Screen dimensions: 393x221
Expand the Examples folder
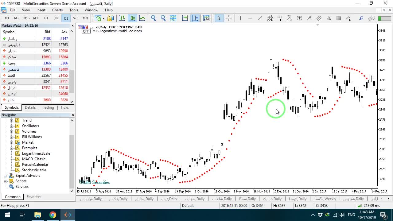12,148
